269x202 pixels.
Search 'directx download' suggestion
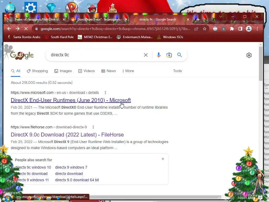point(69,174)
